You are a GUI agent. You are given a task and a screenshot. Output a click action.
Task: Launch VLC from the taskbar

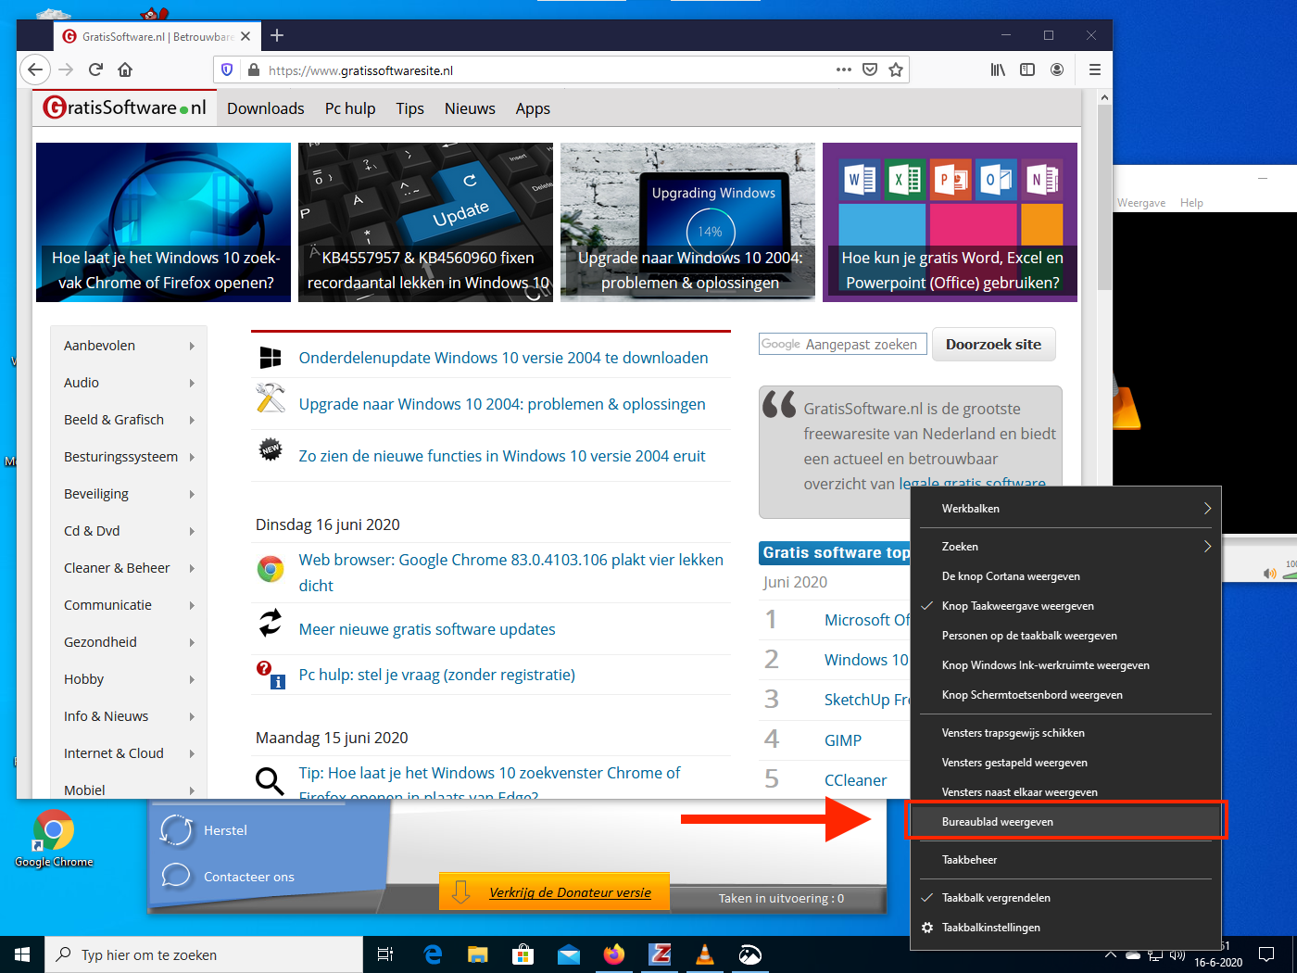tap(705, 954)
